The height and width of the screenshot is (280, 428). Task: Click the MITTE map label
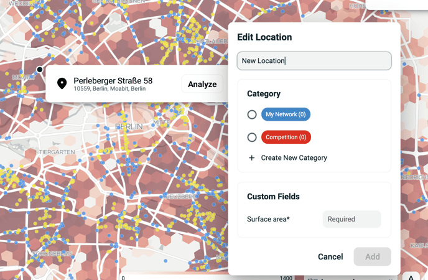coord(162,122)
